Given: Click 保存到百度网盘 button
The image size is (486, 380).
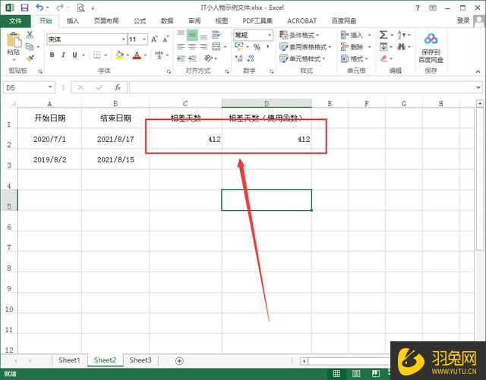Looking at the screenshot, I should point(431,48).
